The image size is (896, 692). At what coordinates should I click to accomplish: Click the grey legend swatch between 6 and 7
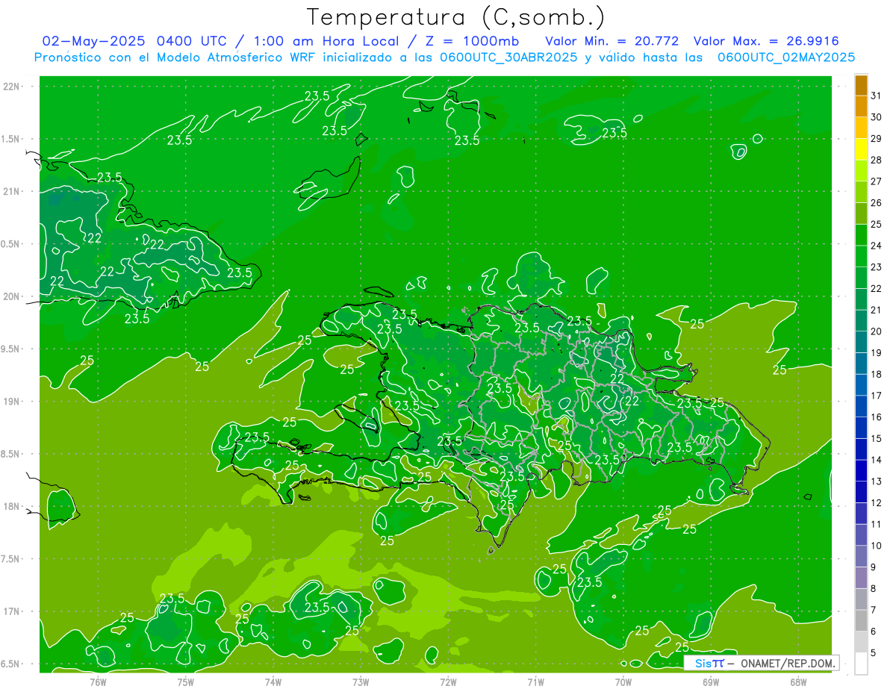(862, 620)
